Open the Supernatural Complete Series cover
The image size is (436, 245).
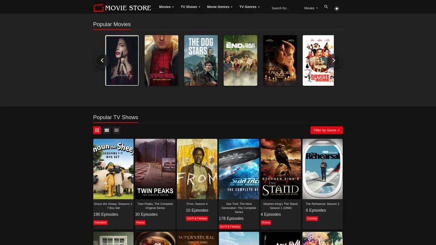[197, 238]
